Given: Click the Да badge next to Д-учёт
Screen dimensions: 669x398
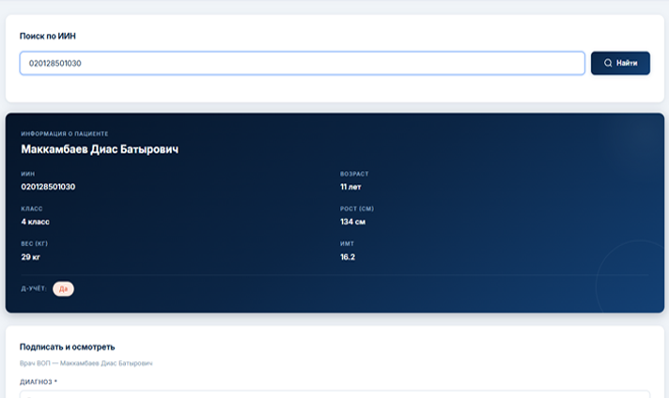Looking at the screenshot, I should tap(63, 288).
